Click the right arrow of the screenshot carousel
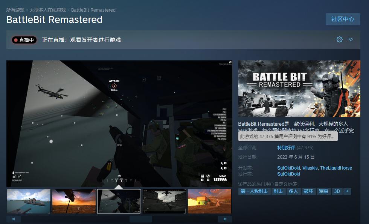The height and width of the screenshot is (224, 369). [225, 219]
